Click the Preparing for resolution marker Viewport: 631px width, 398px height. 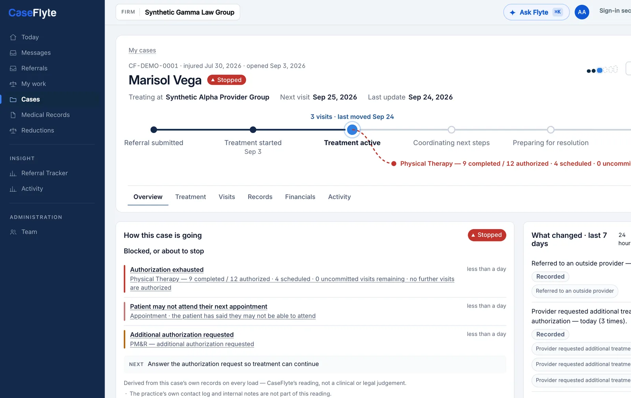point(551,130)
